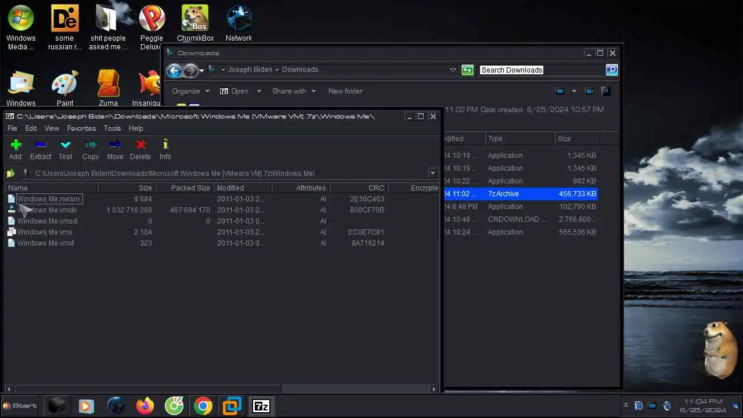
Task: Sort 7-Zip list by Name column
Action: pyautogui.click(x=51, y=188)
